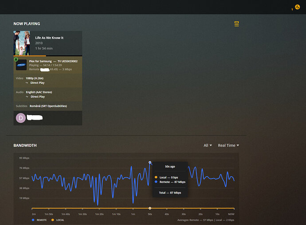Viewport: 306px width, 225px height.
Task: Click the 2010 year label
Action: pyautogui.click(x=39, y=43)
